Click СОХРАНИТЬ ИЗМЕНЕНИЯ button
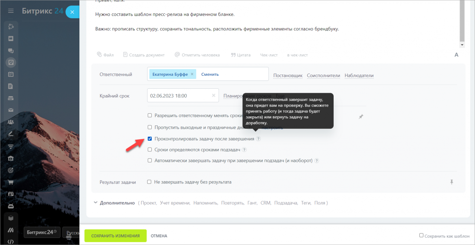 point(115,236)
